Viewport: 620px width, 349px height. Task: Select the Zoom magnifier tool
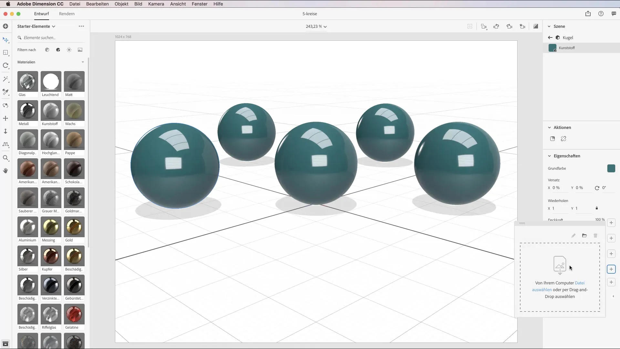click(5, 158)
